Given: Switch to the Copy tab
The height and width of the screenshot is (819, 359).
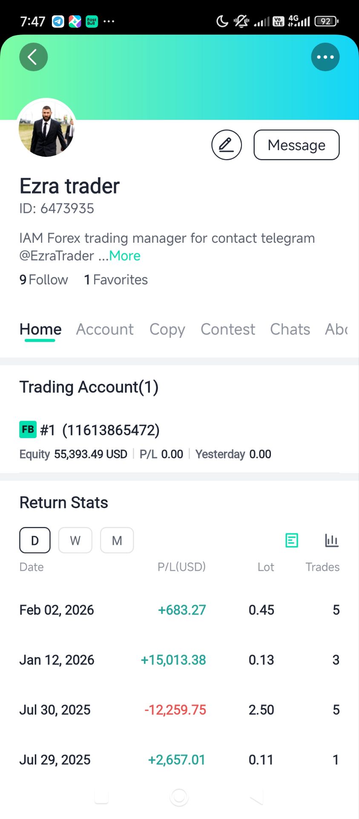Looking at the screenshot, I should (x=167, y=329).
